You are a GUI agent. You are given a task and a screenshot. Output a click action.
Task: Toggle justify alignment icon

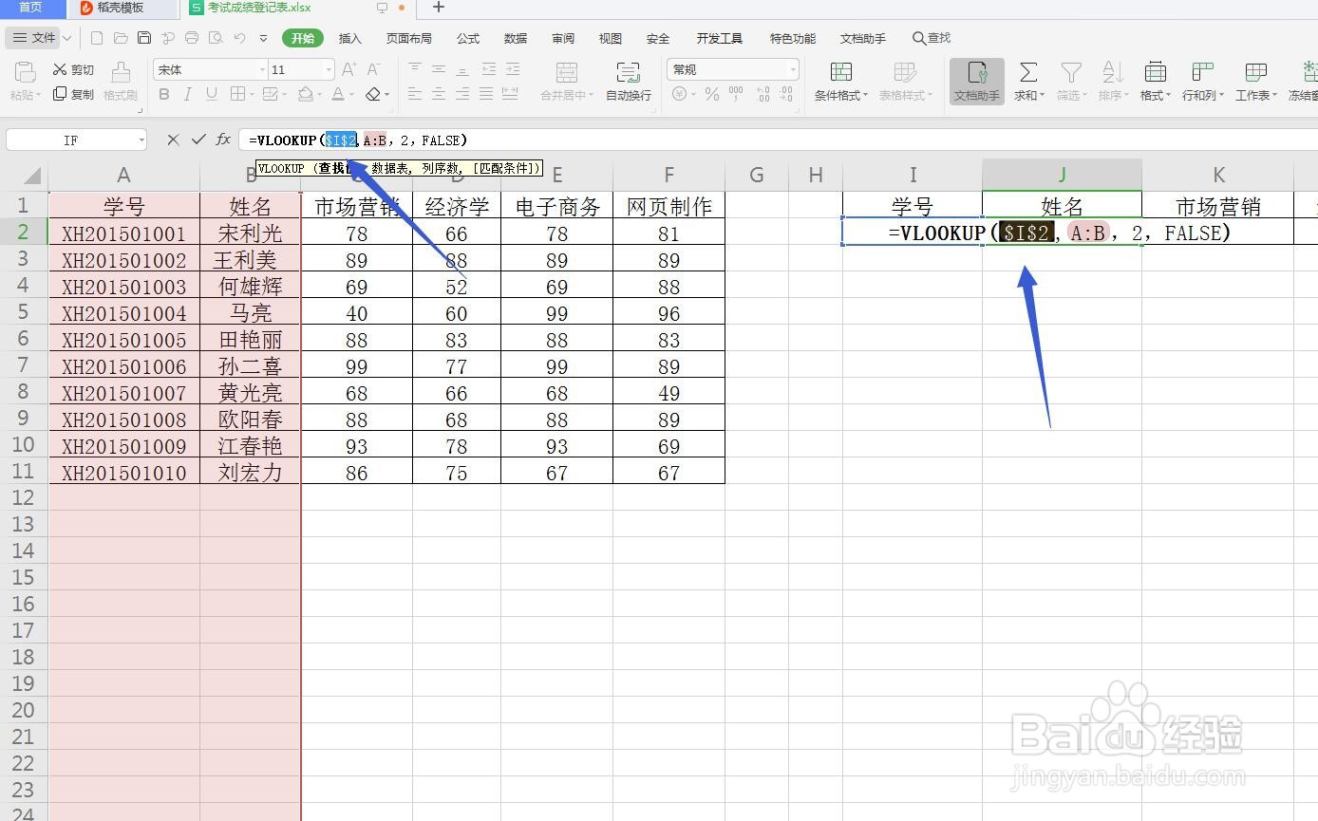pyautogui.click(x=486, y=94)
